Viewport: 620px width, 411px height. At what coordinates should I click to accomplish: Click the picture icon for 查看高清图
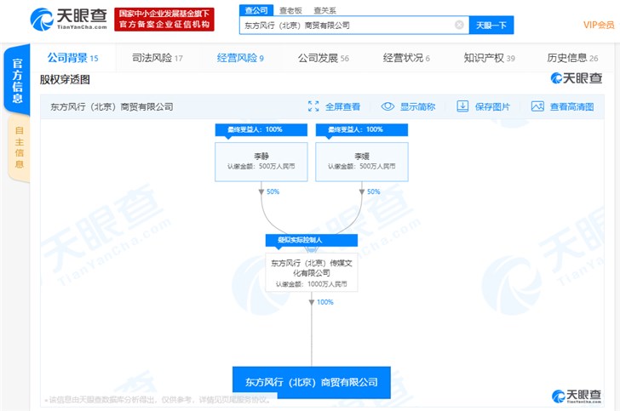click(537, 106)
